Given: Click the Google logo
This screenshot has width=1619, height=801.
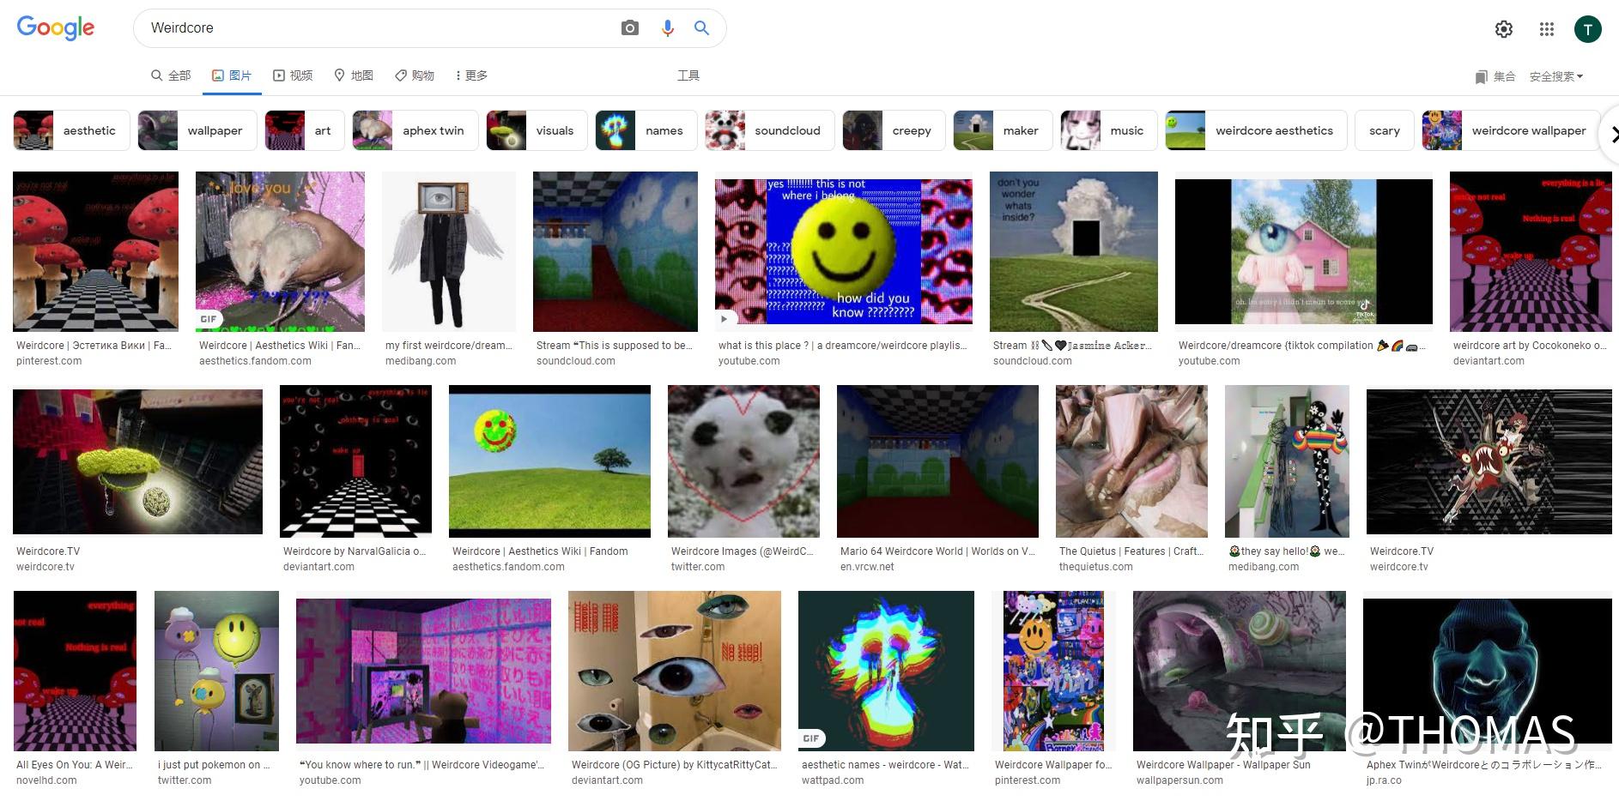Looking at the screenshot, I should tap(56, 27).
